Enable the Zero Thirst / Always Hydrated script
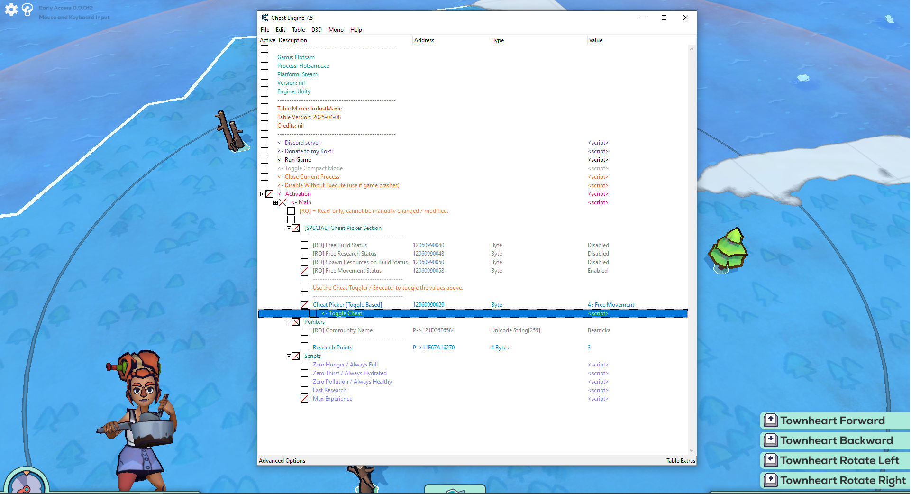Viewport: 911px width, 494px height. (x=304, y=373)
